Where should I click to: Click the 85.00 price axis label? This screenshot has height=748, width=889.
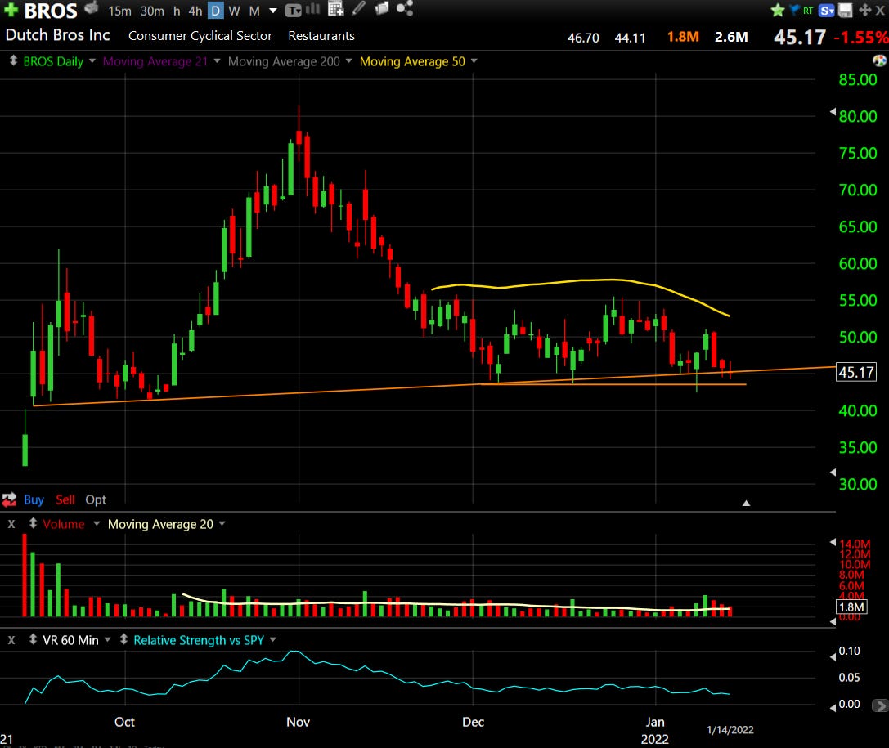pyautogui.click(x=858, y=80)
